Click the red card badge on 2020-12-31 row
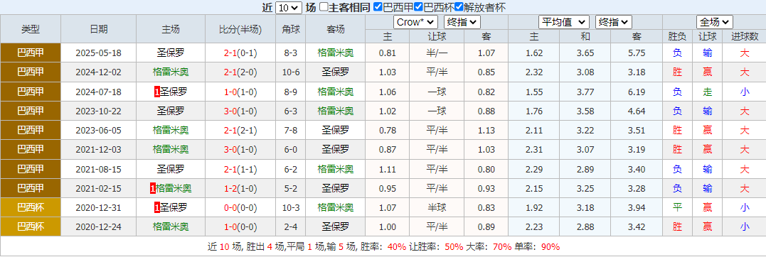766x257 pixels. (157, 208)
